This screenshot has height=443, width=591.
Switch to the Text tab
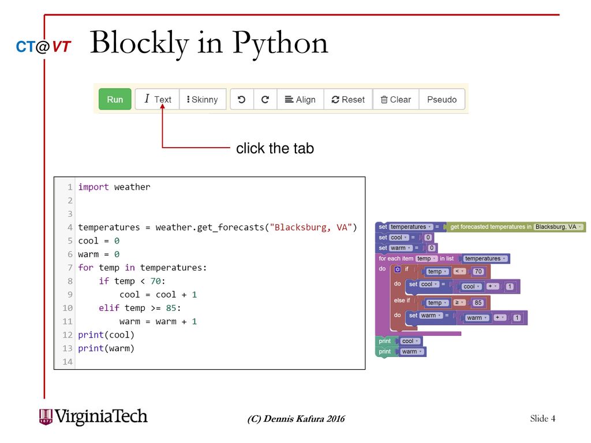157,99
